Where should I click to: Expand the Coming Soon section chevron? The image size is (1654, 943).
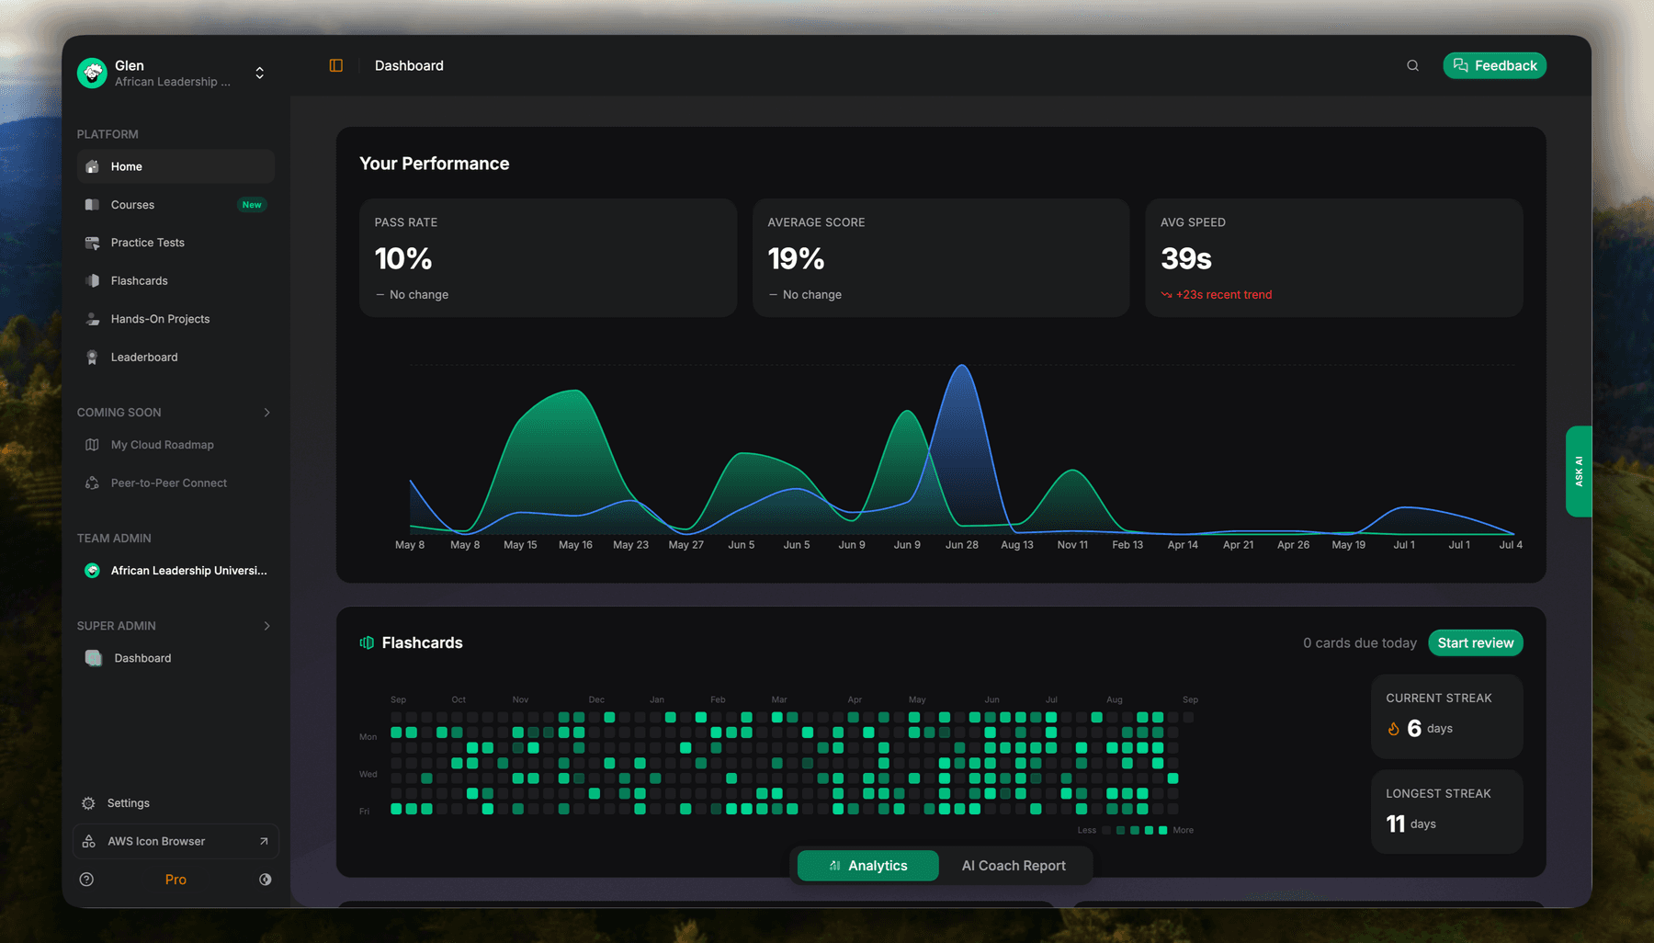(x=267, y=413)
